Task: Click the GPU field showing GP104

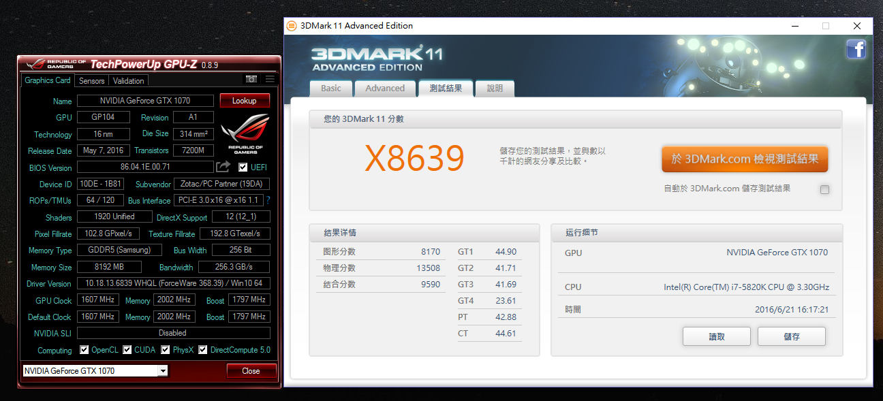Action: (102, 117)
